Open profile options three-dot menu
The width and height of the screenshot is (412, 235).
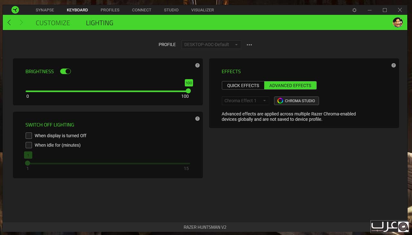tap(249, 45)
